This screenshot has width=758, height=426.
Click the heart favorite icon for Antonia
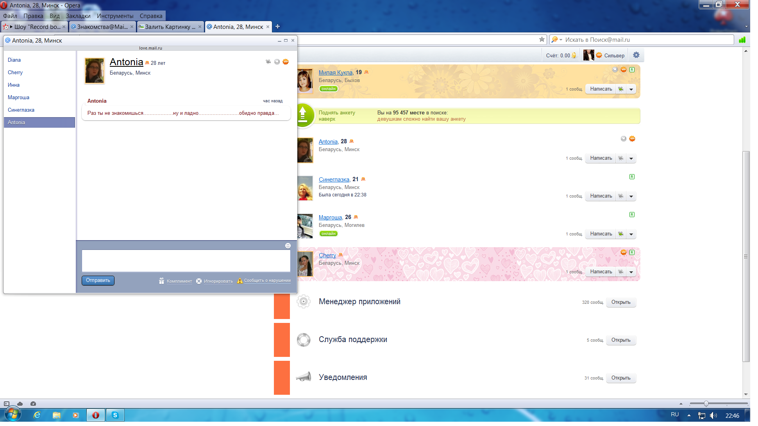click(x=623, y=139)
